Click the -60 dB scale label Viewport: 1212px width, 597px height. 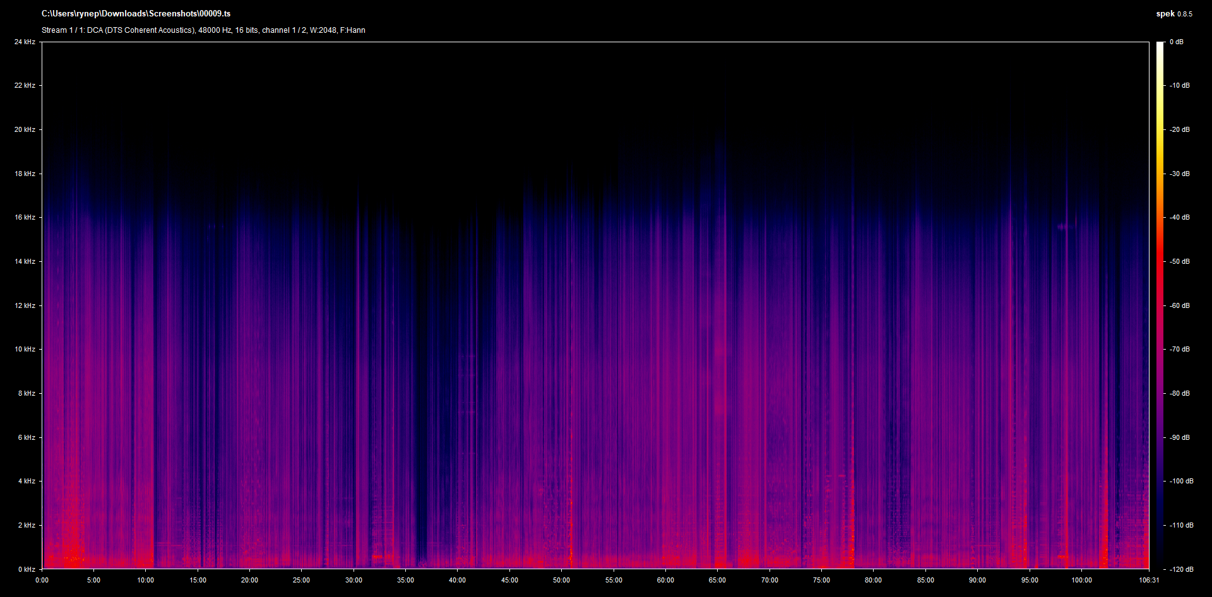pos(1180,305)
